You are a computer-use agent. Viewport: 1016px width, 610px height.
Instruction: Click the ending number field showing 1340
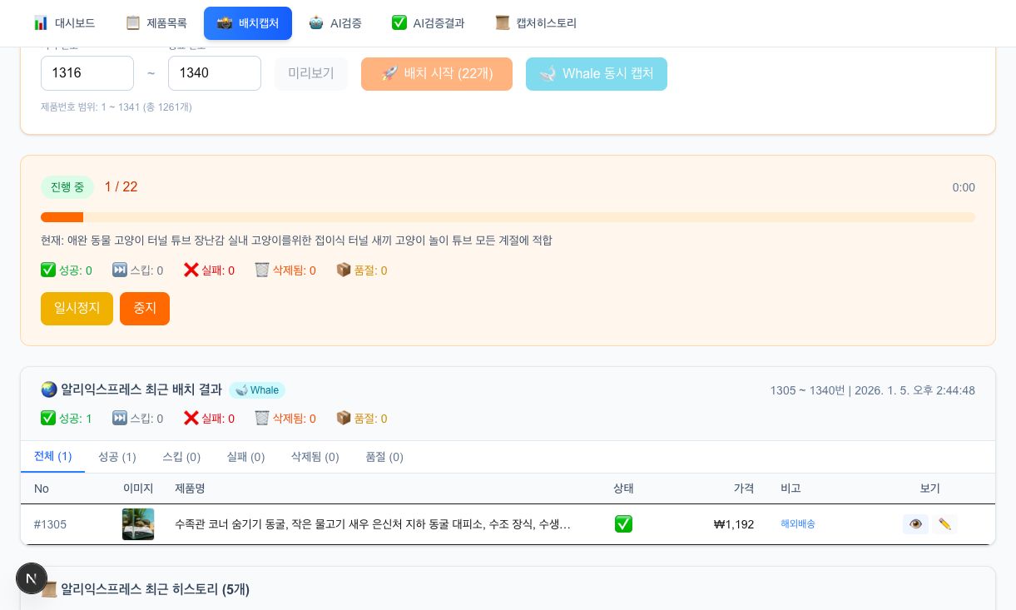tap(215, 73)
